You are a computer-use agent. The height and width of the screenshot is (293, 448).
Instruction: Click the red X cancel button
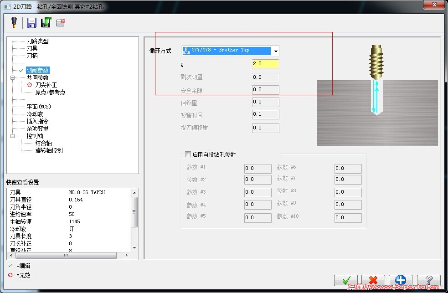[373, 280]
